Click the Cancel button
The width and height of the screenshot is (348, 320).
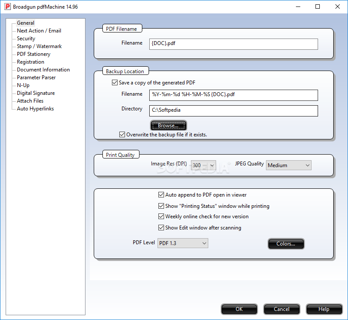pos(282,309)
